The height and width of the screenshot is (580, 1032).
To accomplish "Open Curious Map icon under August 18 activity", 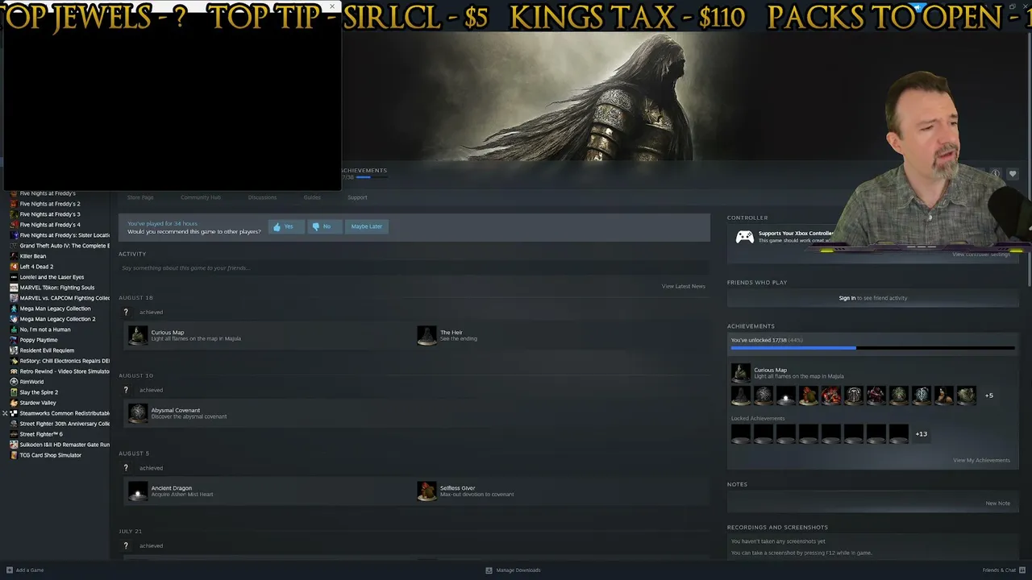I will point(138,335).
